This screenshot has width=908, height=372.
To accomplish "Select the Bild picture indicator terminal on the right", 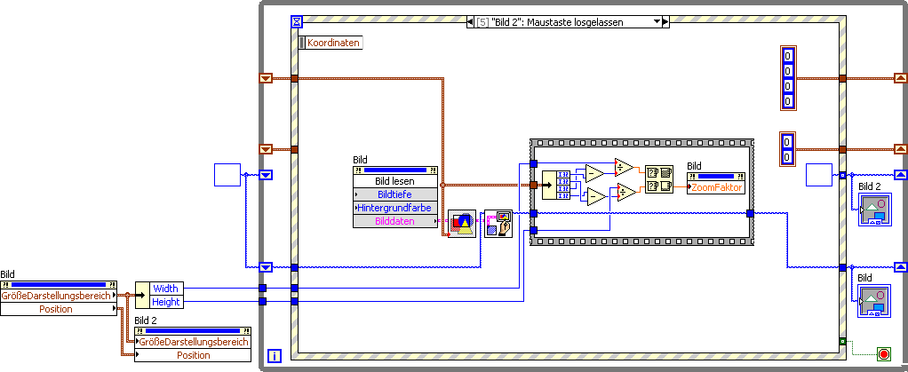I will pos(874,300).
